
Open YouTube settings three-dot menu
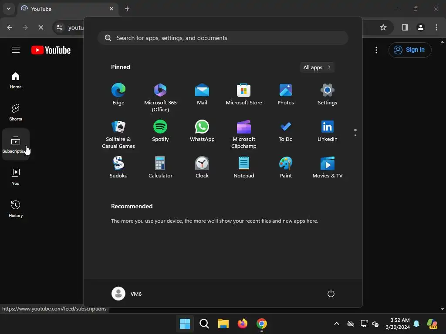376,50
